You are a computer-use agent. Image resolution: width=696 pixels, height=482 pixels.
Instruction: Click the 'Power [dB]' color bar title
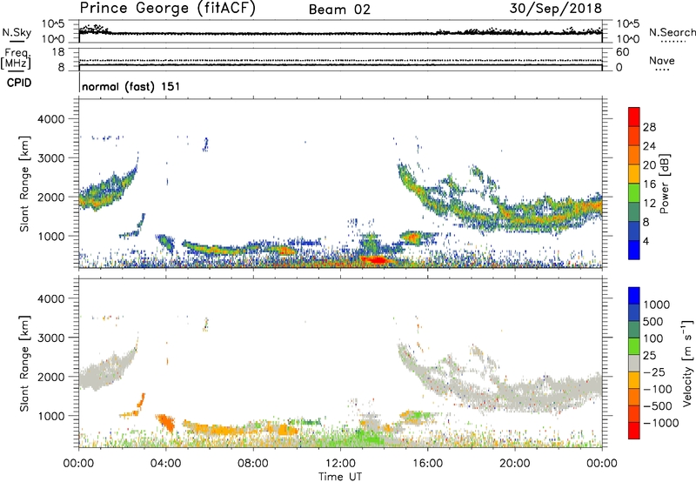[665, 184]
